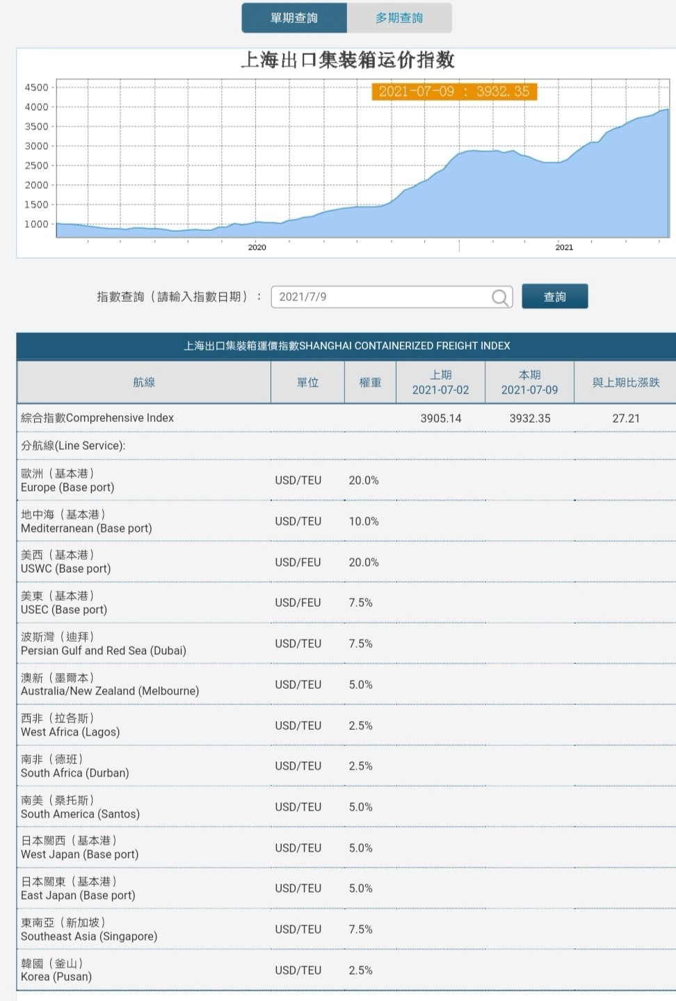Click the orange 2021-07-09 chart tooltip
This screenshot has width=676, height=1001.
[x=454, y=92]
